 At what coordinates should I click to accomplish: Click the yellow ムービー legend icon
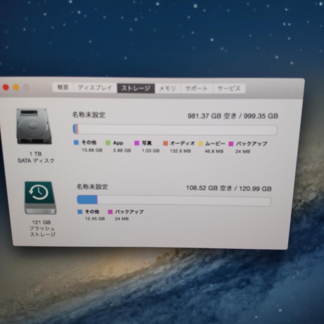point(201,144)
